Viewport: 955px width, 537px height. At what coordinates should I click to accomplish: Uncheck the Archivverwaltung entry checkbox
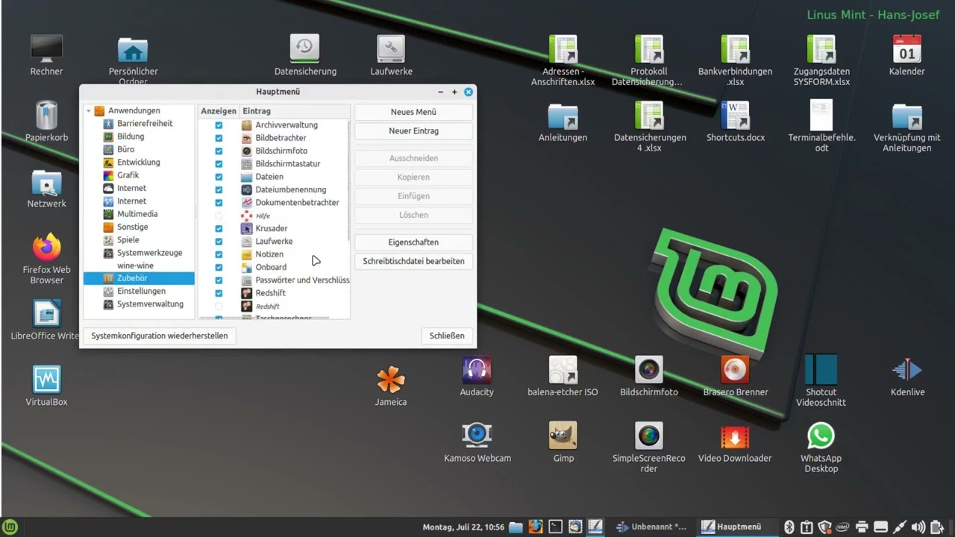tap(219, 125)
